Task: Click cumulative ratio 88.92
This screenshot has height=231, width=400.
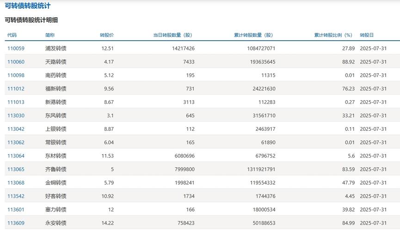Action: click(349, 62)
